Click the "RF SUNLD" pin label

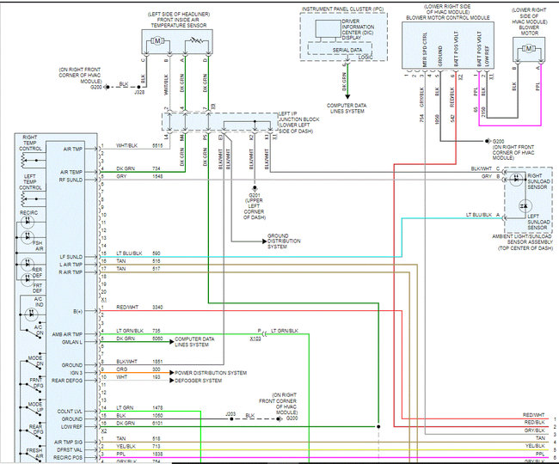[71, 180]
